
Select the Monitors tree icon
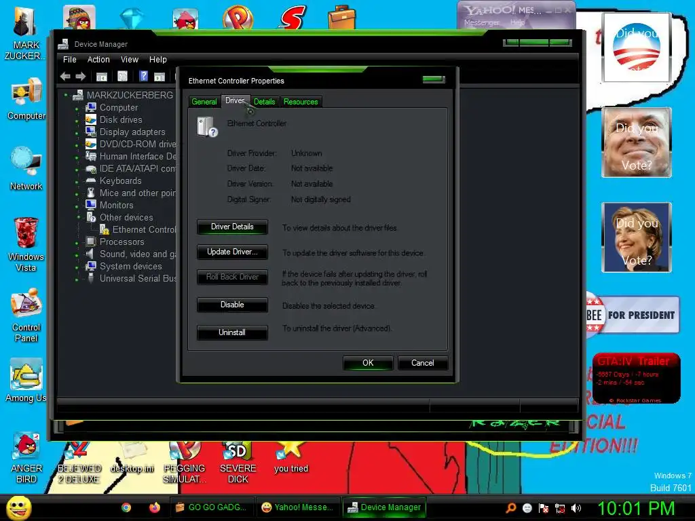(x=91, y=205)
